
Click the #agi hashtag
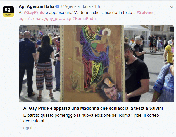click(67, 19)
